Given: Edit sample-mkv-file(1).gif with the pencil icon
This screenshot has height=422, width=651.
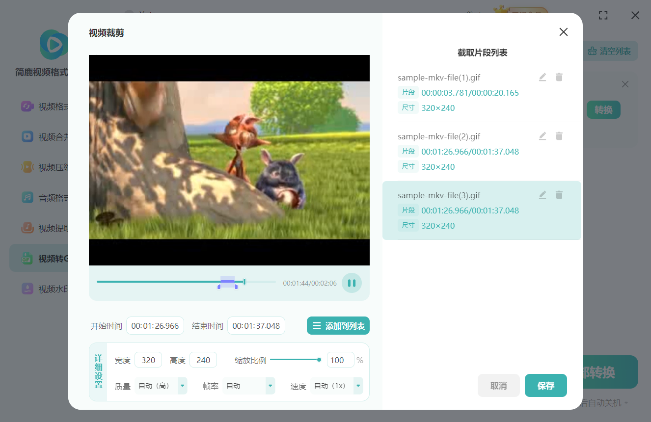Looking at the screenshot, I should (542, 77).
